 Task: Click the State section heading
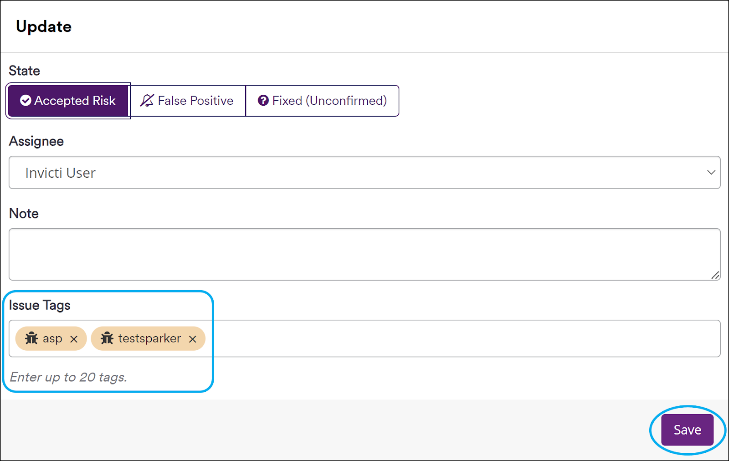pos(24,71)
